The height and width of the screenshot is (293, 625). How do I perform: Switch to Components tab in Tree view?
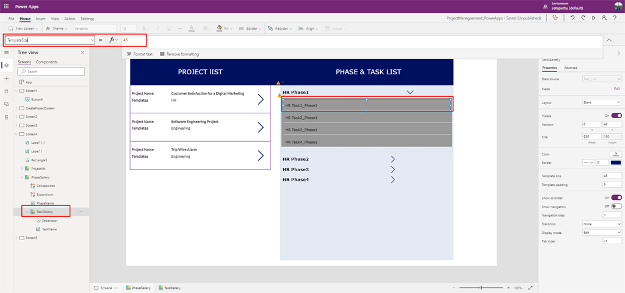46,62
